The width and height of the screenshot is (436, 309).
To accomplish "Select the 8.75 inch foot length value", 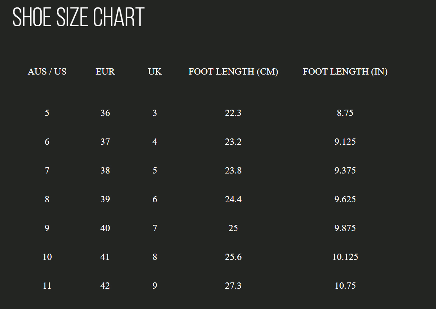I will (x=345, y=113).
